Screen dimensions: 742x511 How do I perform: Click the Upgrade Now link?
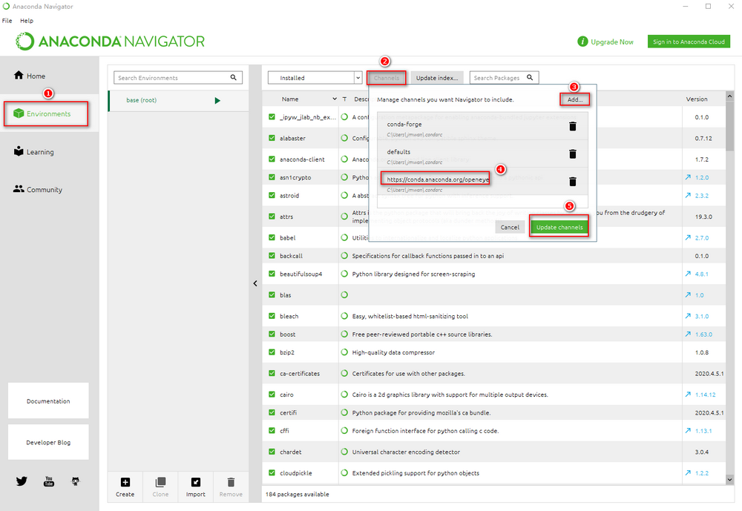point(612,42)
